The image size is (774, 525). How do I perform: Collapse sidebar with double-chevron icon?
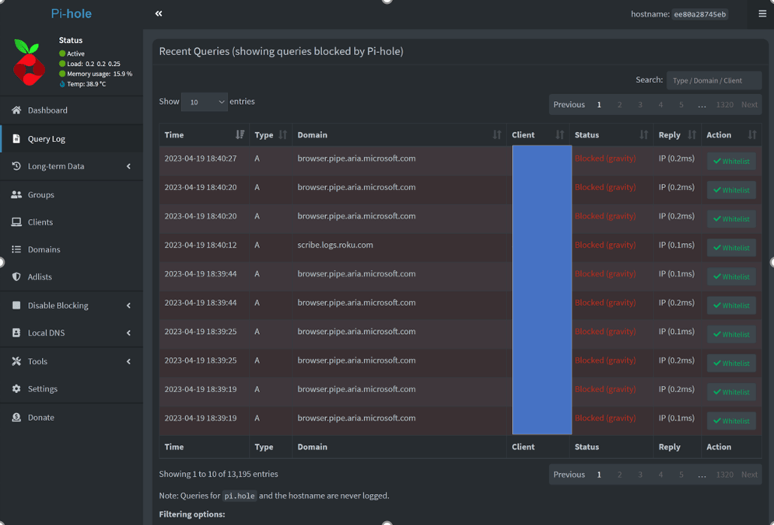[159, 14]
